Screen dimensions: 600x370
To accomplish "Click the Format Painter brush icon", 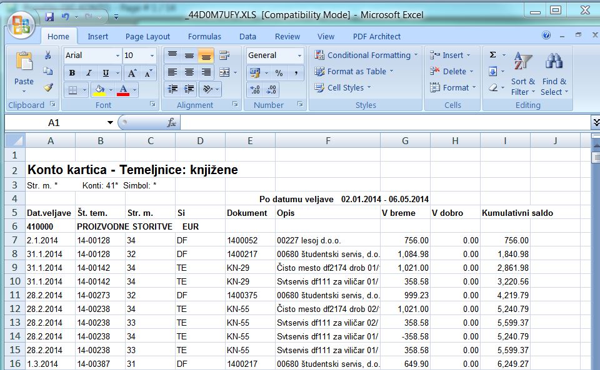I will click(48, 87).
